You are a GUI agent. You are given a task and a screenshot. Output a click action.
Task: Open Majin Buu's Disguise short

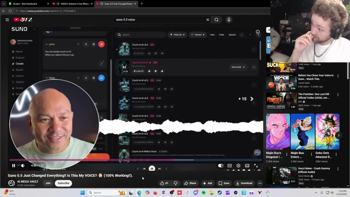(278, 132)
